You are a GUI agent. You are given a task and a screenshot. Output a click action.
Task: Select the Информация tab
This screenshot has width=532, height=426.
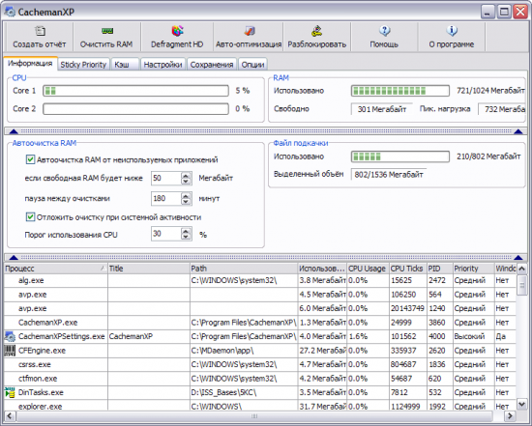coord(30,63)
